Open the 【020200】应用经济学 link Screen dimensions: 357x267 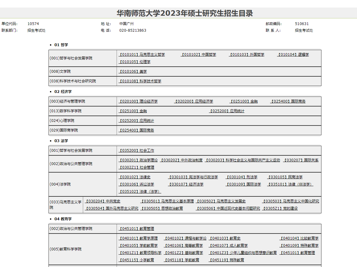[194, 101]
